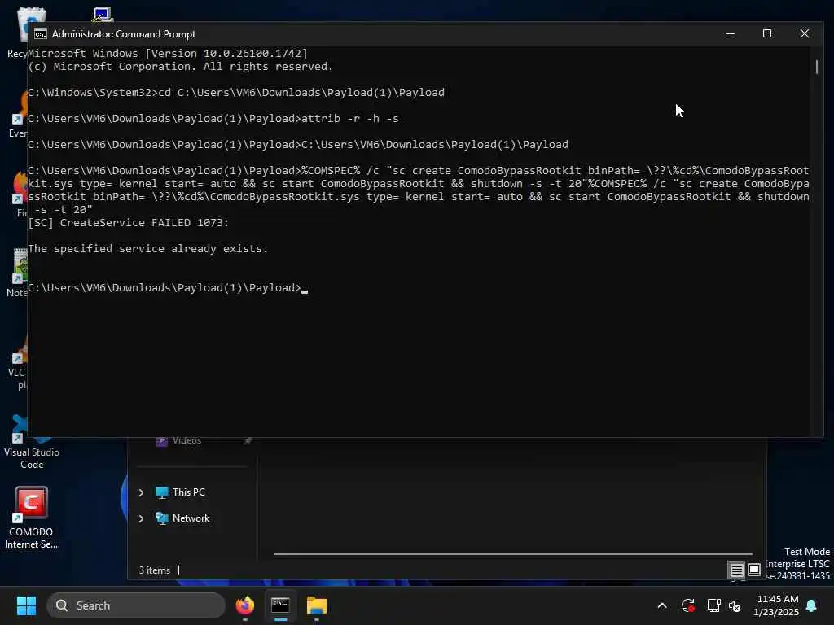834x625 pixels.
Task: Switch Explorer to large thumbnails view icon
Action: (x=754, y=570)
